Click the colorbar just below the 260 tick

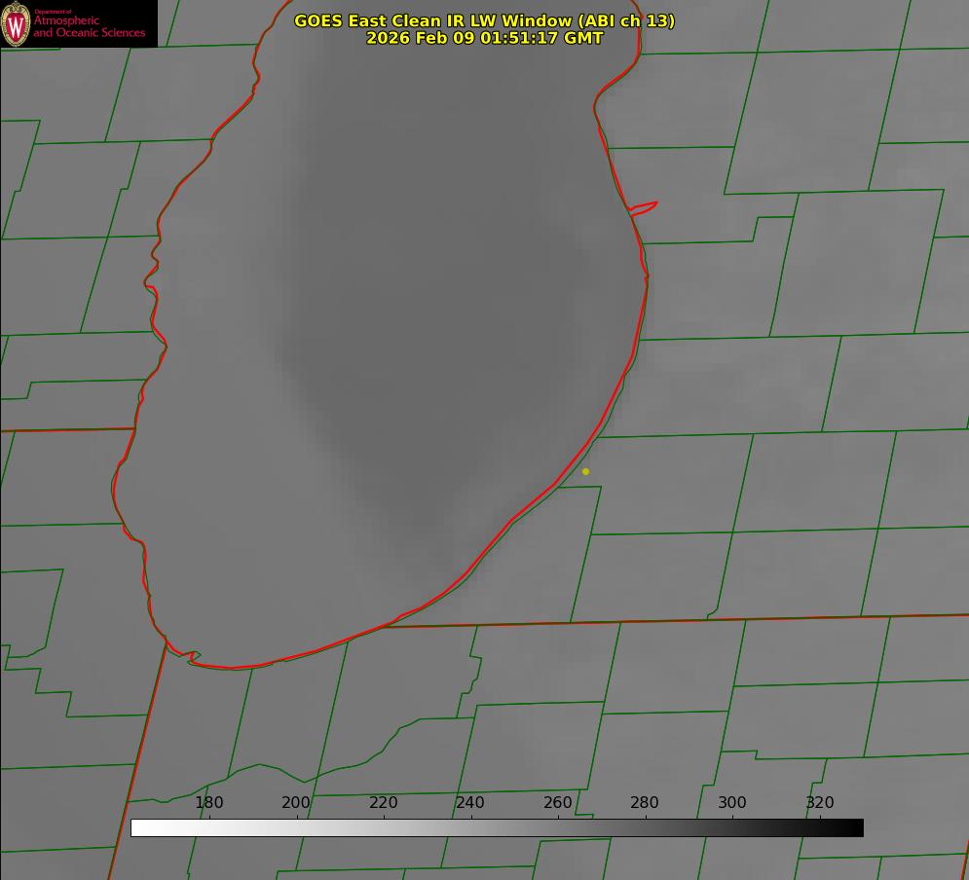558,827
